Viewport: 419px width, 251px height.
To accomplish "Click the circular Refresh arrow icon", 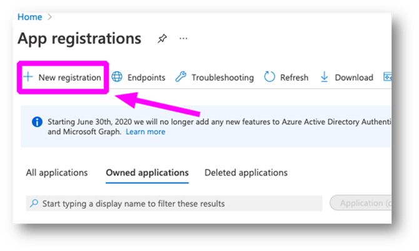I will point(270,77).
